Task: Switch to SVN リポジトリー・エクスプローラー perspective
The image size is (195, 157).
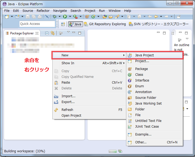Action: 159,24
